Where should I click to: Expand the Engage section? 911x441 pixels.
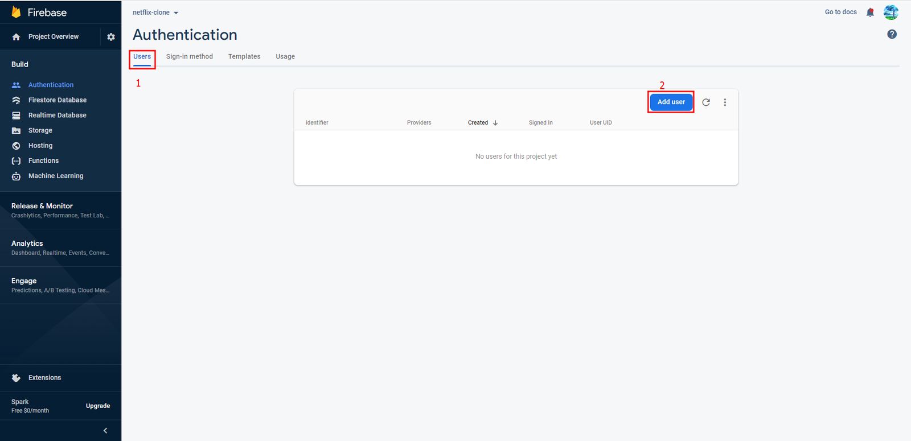click(x=60, y=285)
